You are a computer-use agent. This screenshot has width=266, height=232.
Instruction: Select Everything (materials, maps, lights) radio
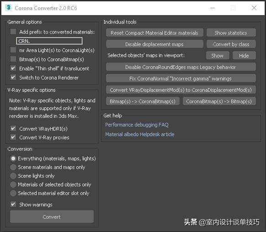click(13, 158)
